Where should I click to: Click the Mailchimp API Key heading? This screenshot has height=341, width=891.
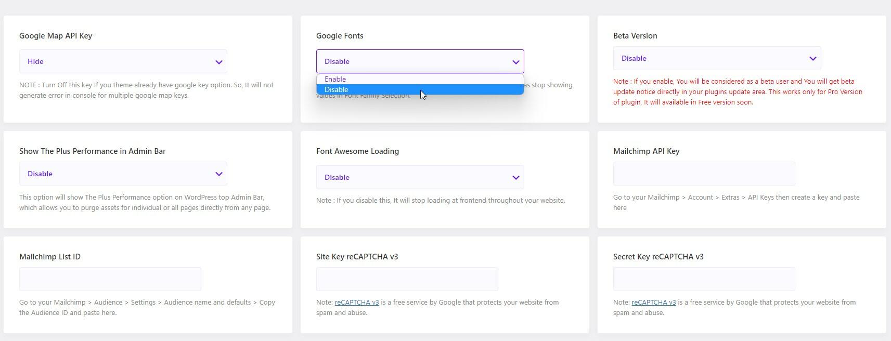(x=646, y=151)
